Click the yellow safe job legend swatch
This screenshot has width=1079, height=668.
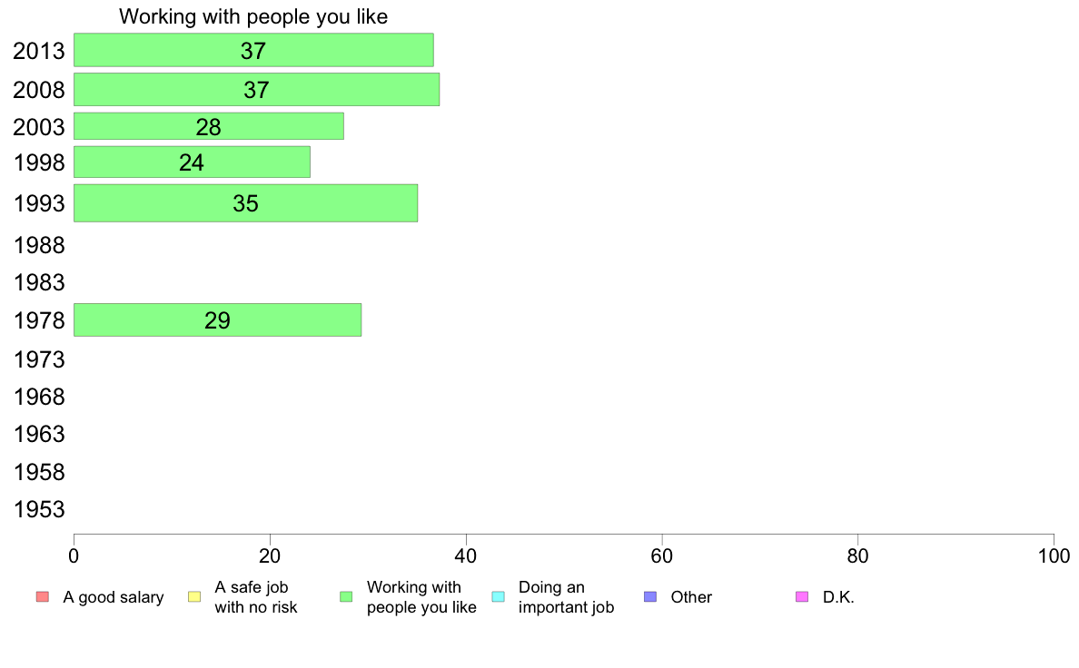coord(194,596)
